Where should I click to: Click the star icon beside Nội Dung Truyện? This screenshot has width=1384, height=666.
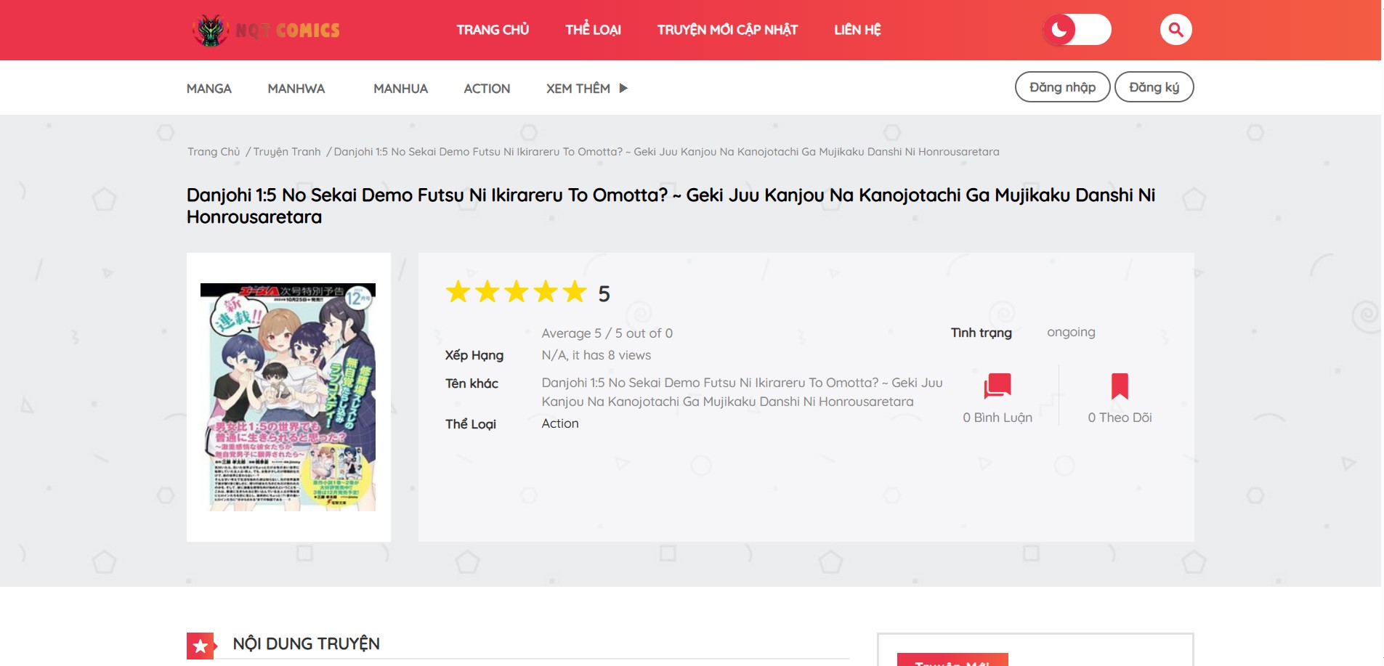point(201,645)
